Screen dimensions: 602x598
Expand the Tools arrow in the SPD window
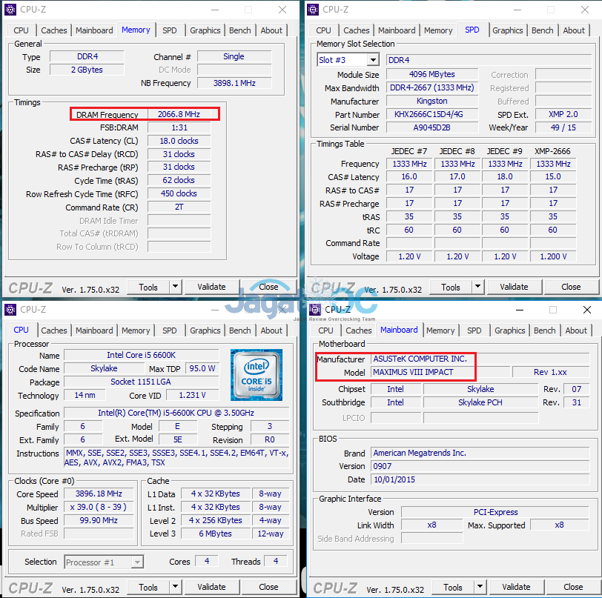[x=477, y=286]
